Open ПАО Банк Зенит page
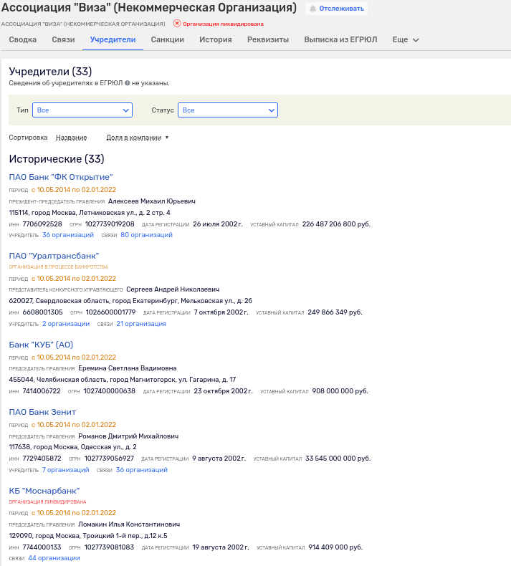 (x=42, y=412)
